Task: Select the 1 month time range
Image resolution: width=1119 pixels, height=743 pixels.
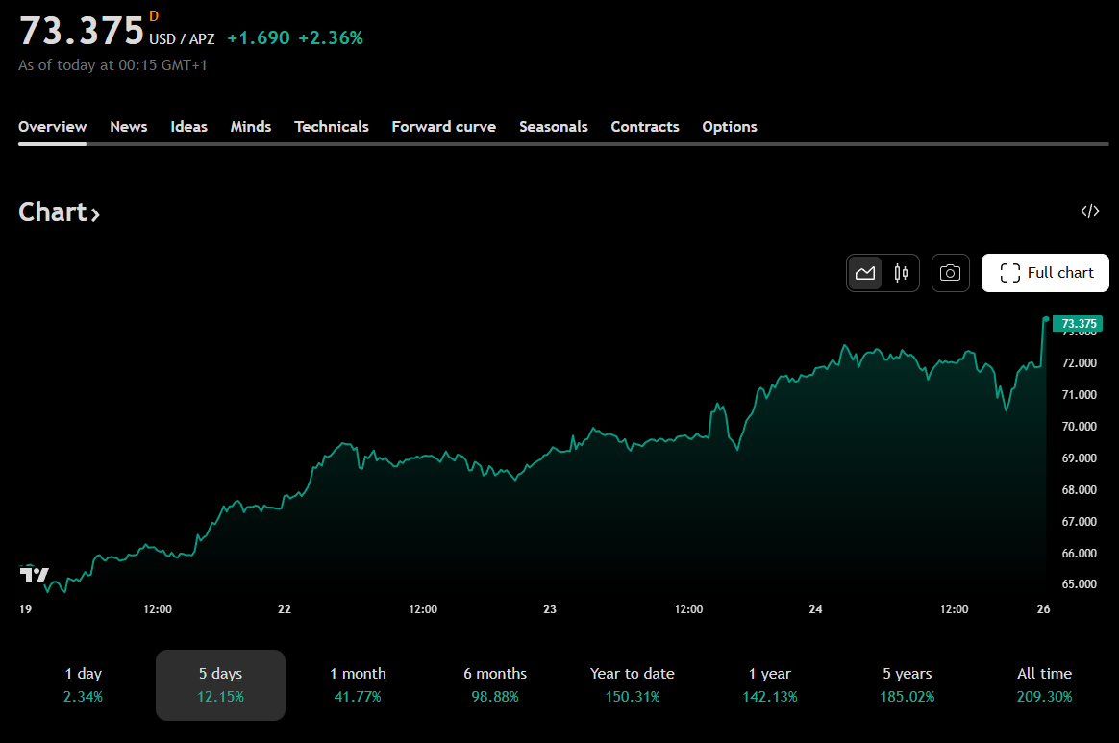Action: click(358, 684)
